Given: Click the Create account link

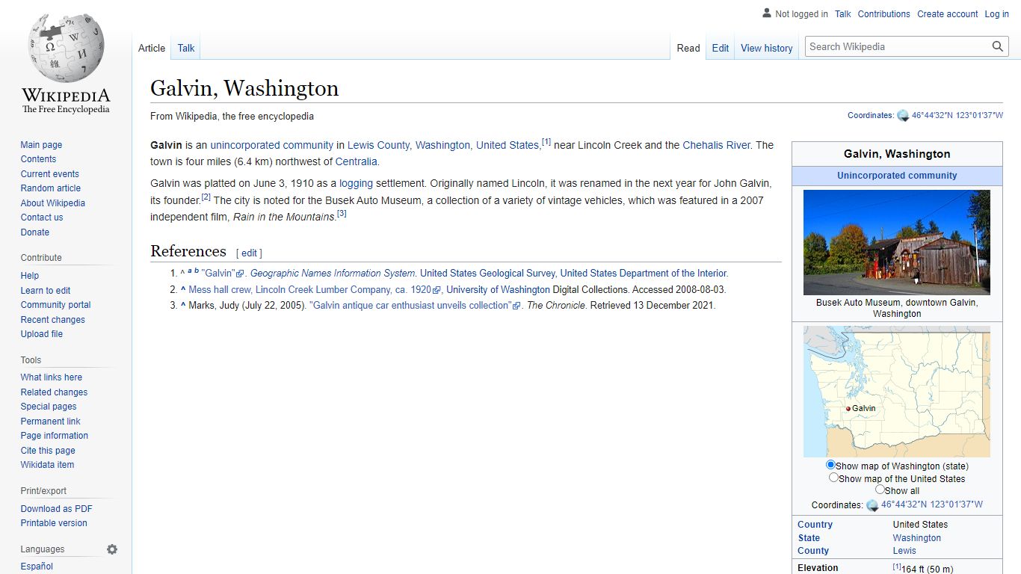Looking at the screenshot, I should tap(948, 14).
